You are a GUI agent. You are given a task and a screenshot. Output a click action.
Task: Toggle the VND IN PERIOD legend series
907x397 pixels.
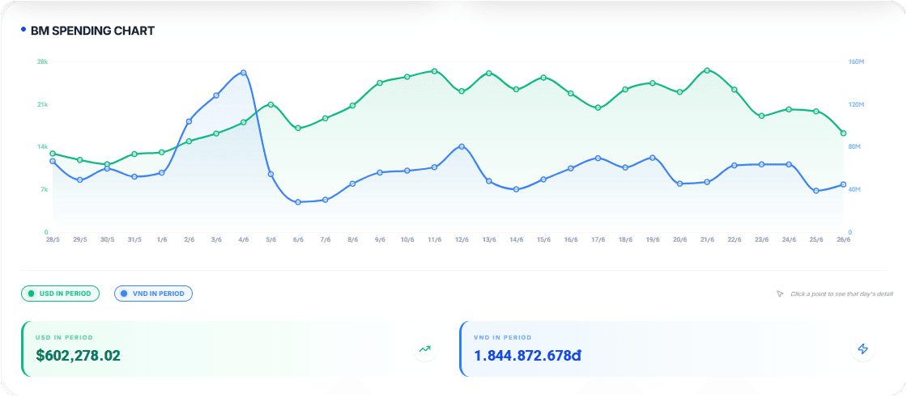[x=153, y=294]
